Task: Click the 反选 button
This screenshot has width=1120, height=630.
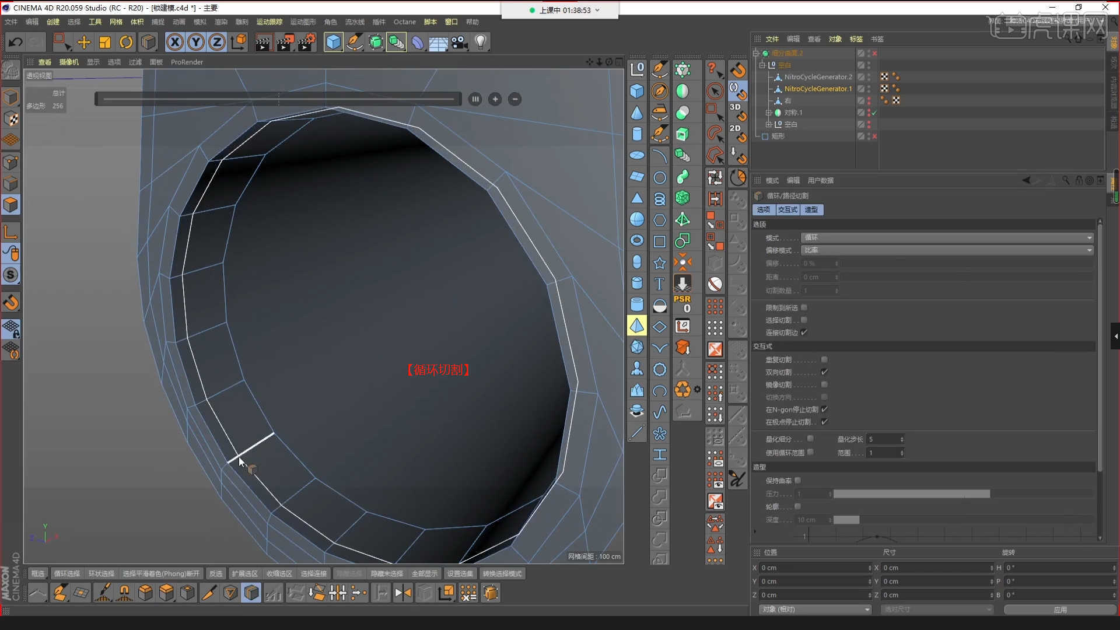Action: (216, 573)
